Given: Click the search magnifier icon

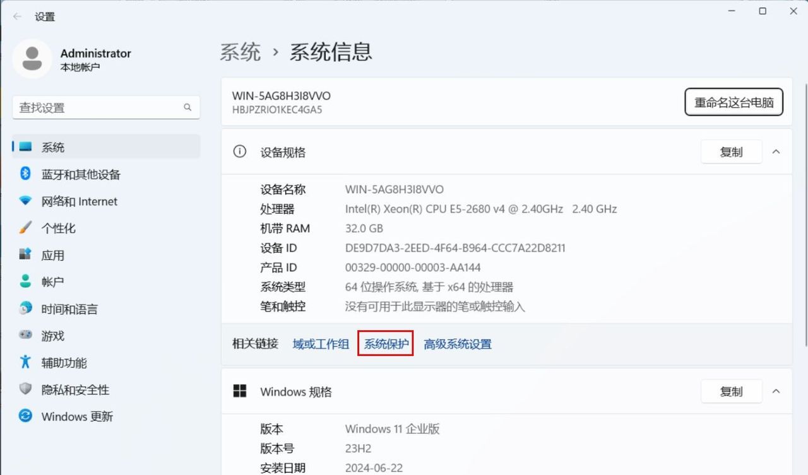Looking at the screenshot, I should point(187,107).
